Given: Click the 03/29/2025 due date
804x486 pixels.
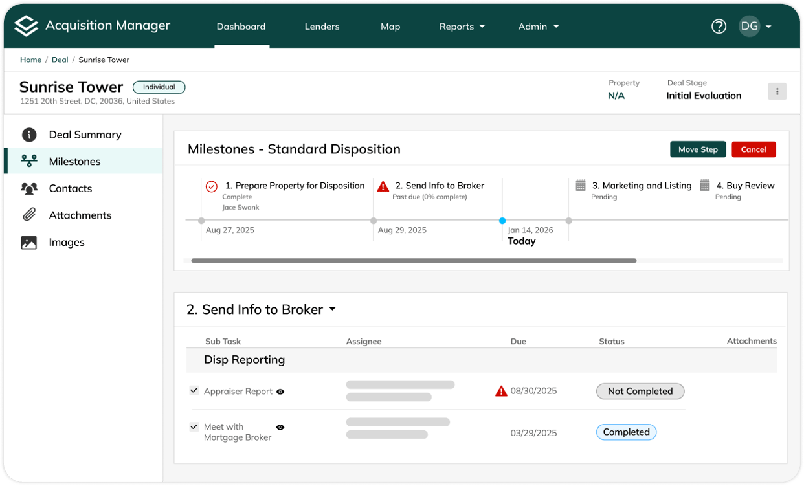Looking at the screenshot, I should [533, 433].
